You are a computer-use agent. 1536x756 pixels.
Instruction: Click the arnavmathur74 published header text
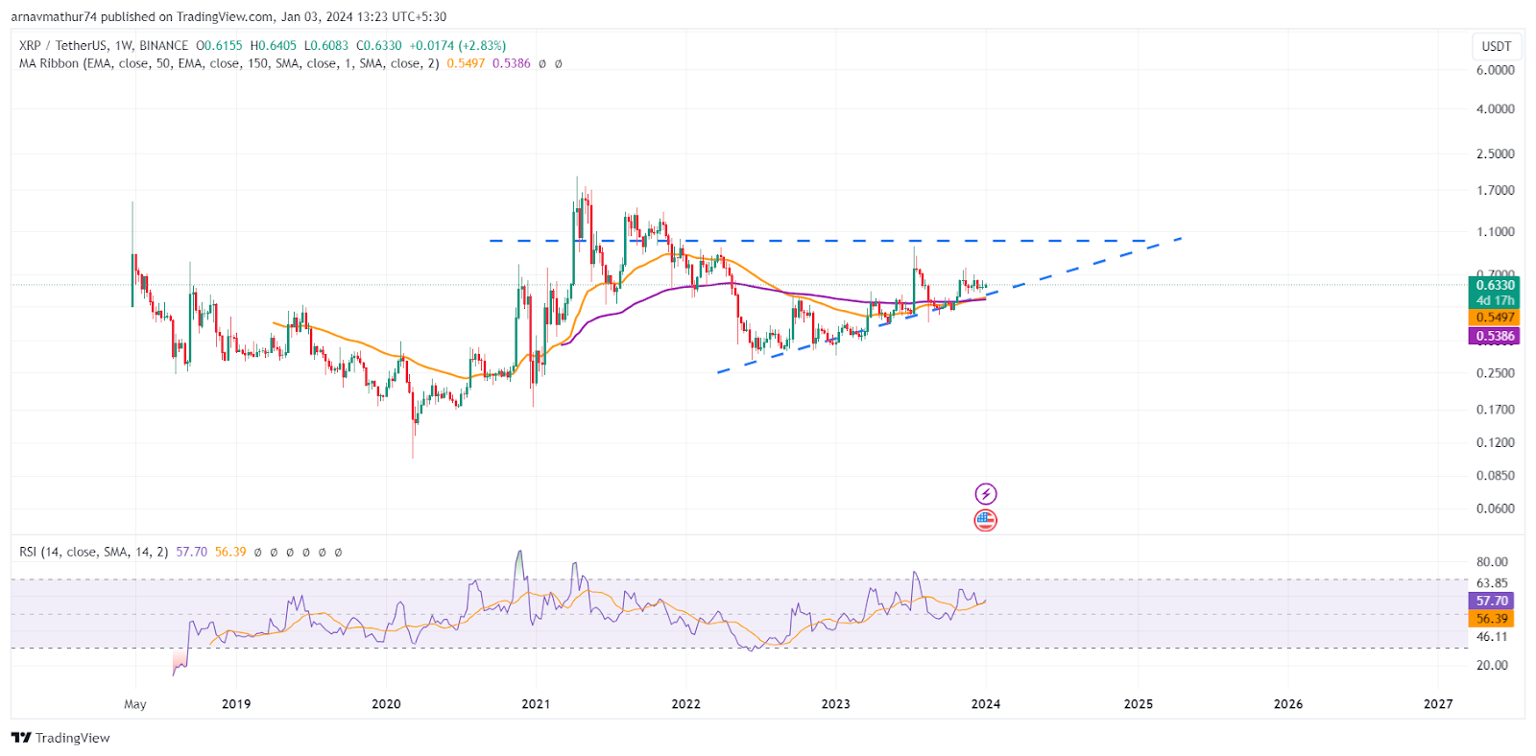coord(228,16)
